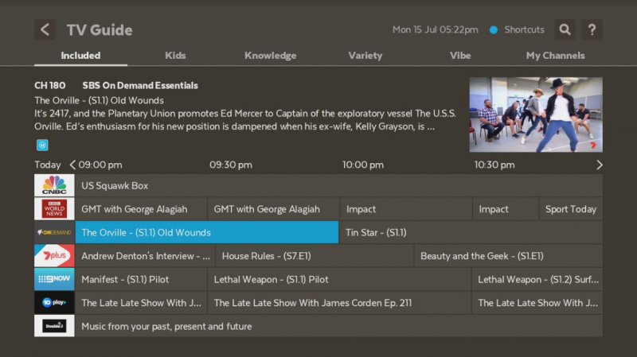The height and width of the screenshot is (357, 637).
Task: Click the M rating badge icon
Action: pos(42,145)
